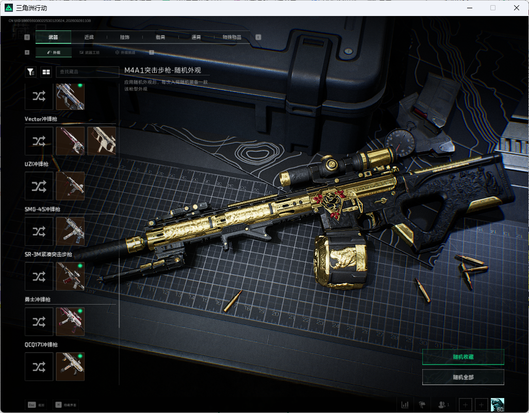529x413 pixels.
Task: Click the M4A1突击步枪-随机外观 title
Action: click(x=162, y=70)
